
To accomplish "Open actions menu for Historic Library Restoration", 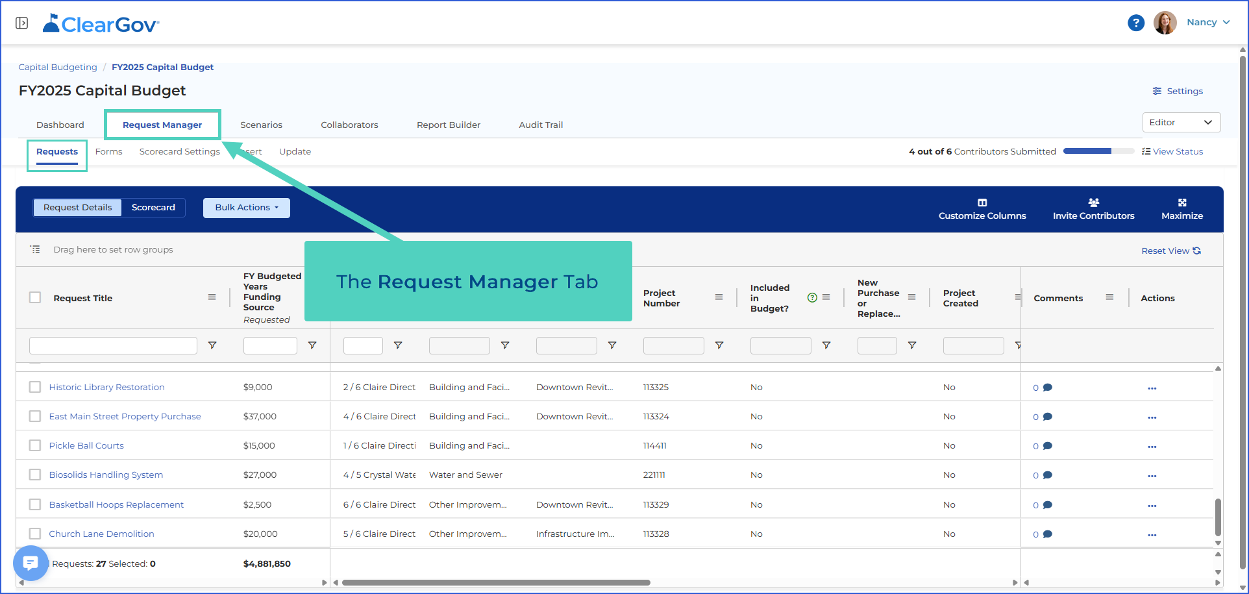I will tap(1152, 388).
